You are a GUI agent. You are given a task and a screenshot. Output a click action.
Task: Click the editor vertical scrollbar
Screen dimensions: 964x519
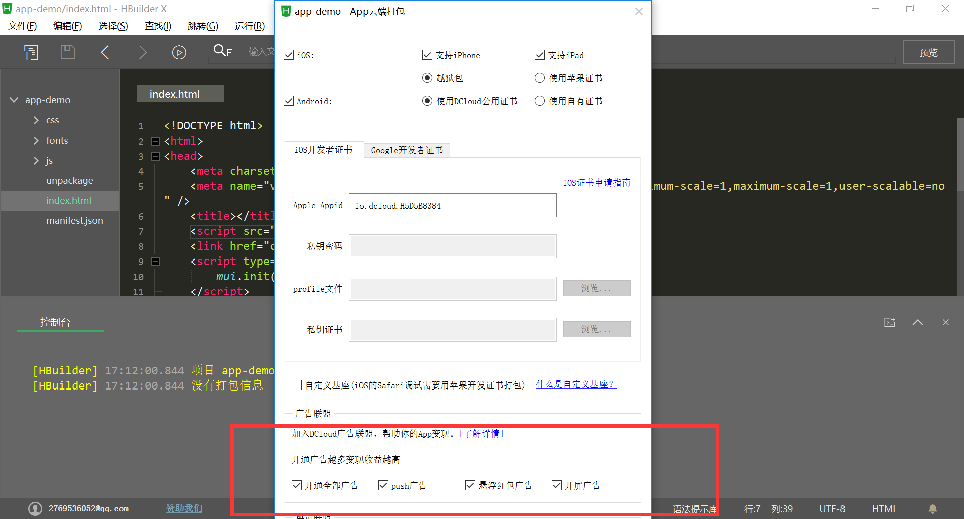click(960, 155)
